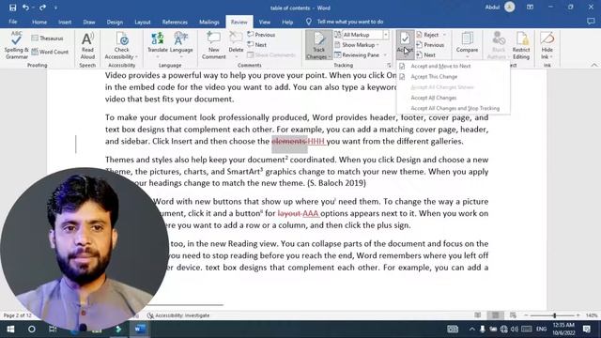This screenshot has width=601, height=338.
Task: Go to Next change in Changes group
Action: tap(425, 54)
